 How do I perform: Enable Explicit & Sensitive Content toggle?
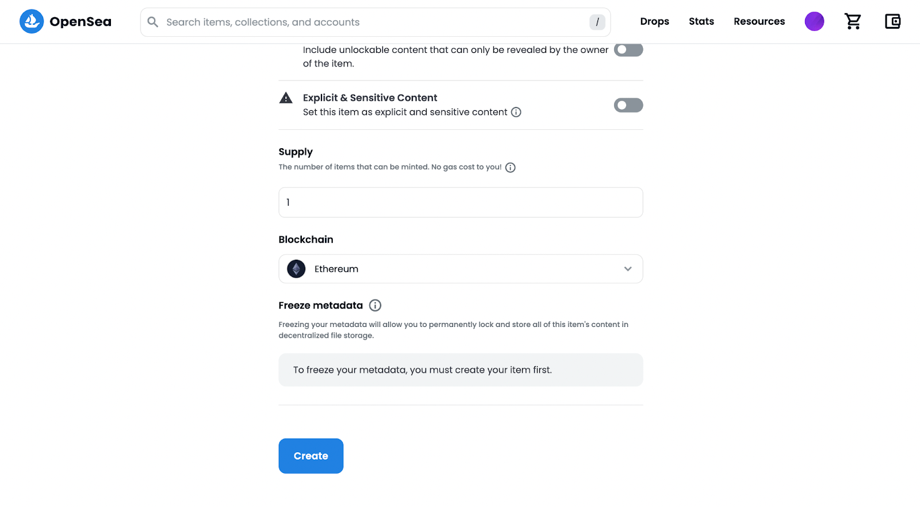(x=628, y=105)
